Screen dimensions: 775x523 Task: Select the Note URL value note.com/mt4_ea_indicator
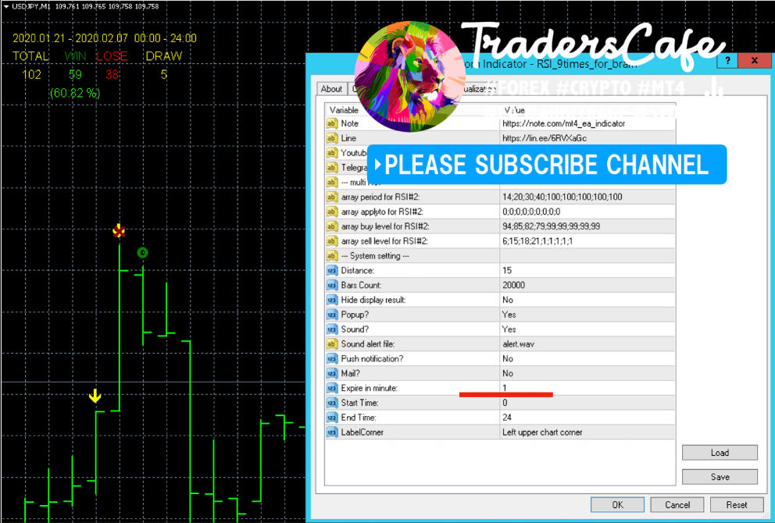click(x=564, y=123)
